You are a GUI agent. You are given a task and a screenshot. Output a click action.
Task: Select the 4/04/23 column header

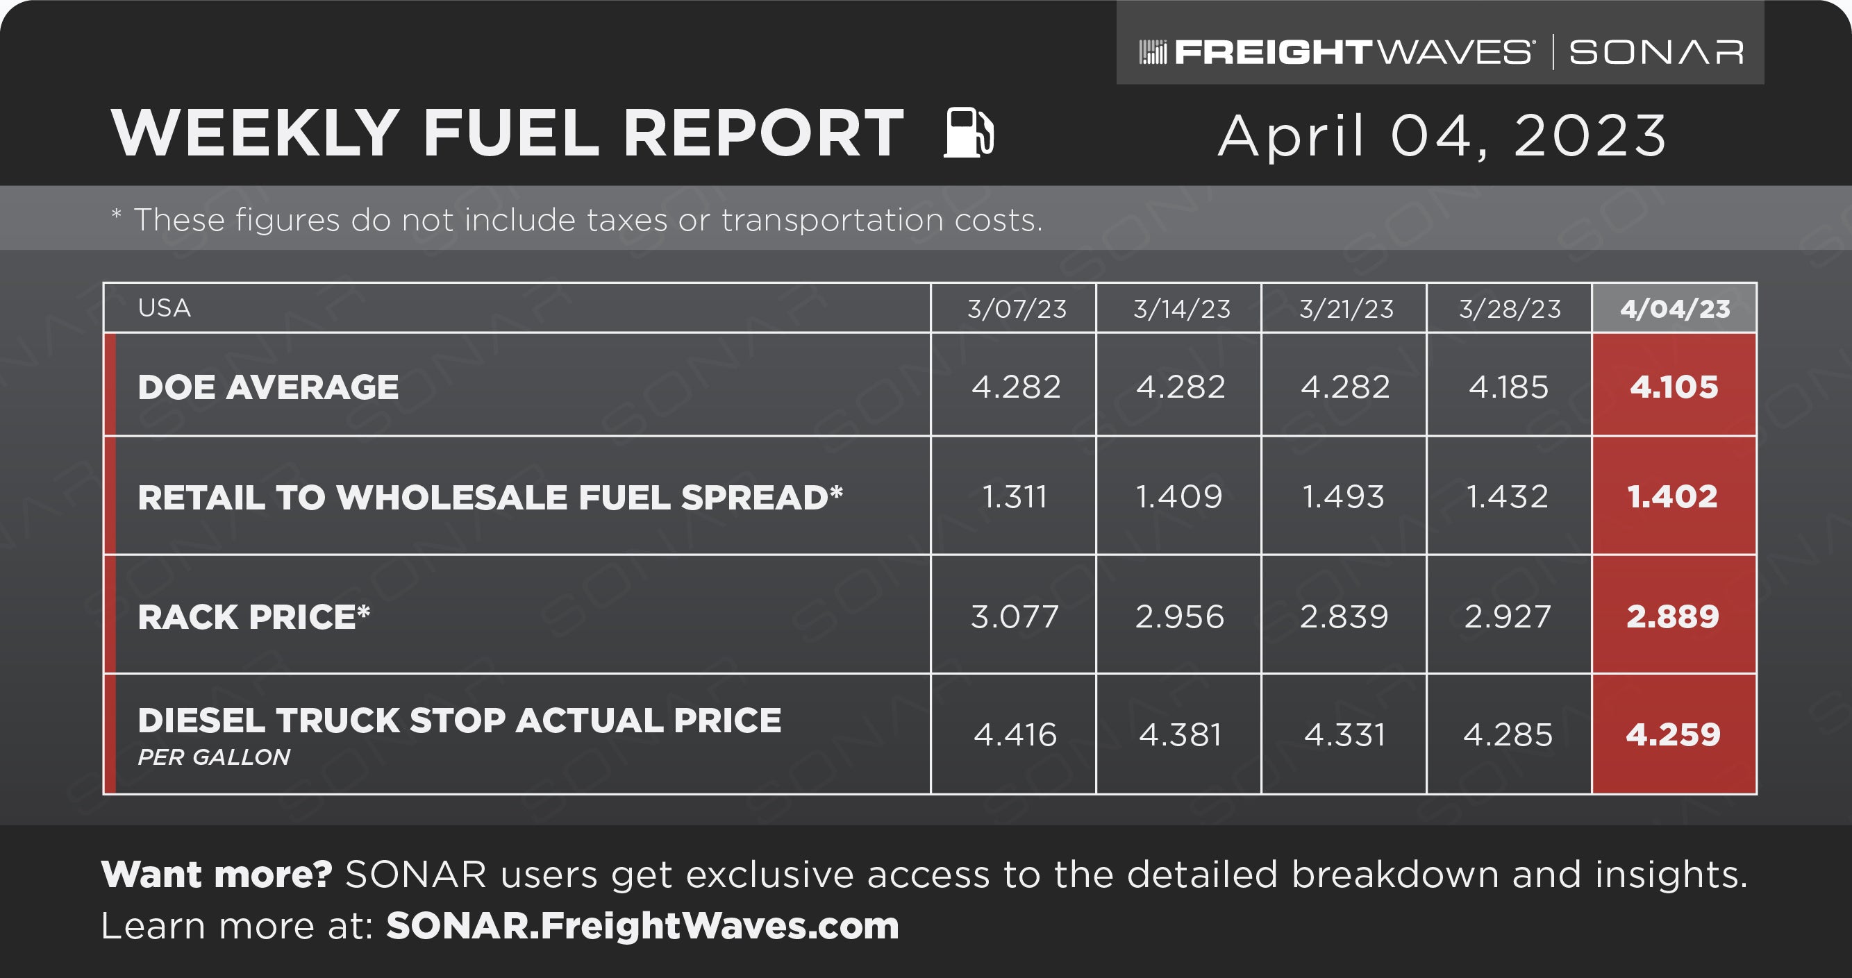tap(1674, 308)
